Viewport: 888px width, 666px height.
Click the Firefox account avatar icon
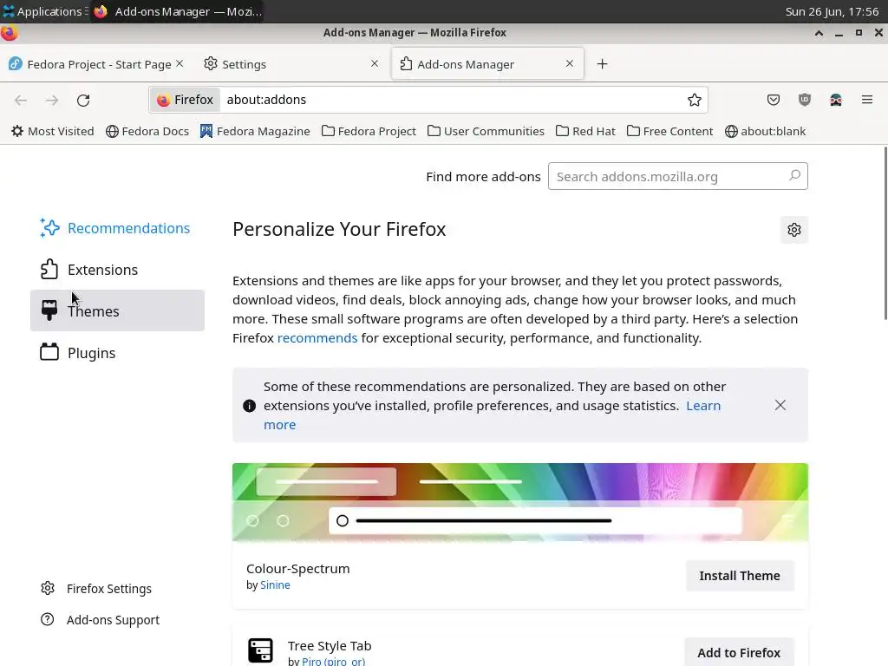coord(836,101)
